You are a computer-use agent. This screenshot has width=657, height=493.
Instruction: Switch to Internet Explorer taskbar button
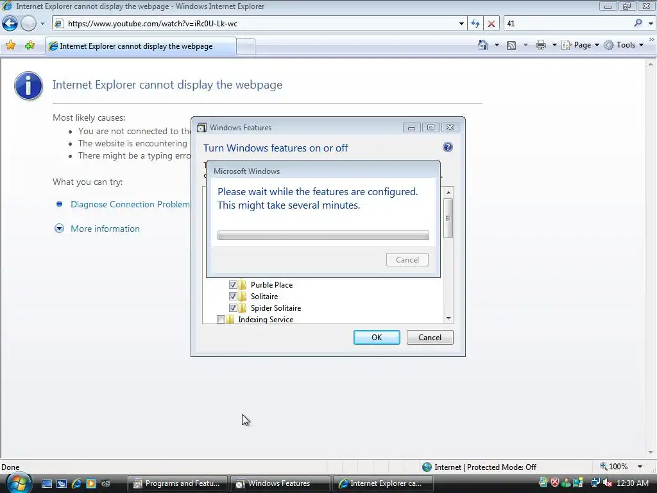click(382, 483)
